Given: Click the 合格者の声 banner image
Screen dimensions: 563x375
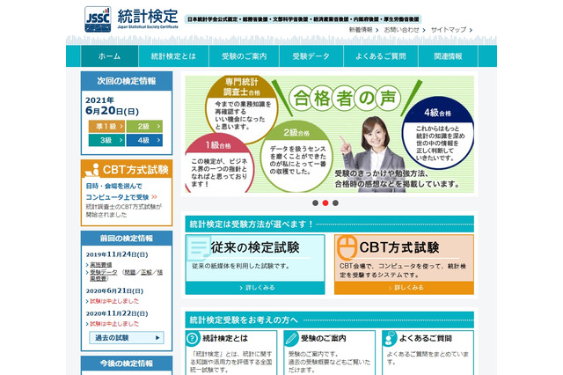Looking at the screenshot, I should coord(330,134).
